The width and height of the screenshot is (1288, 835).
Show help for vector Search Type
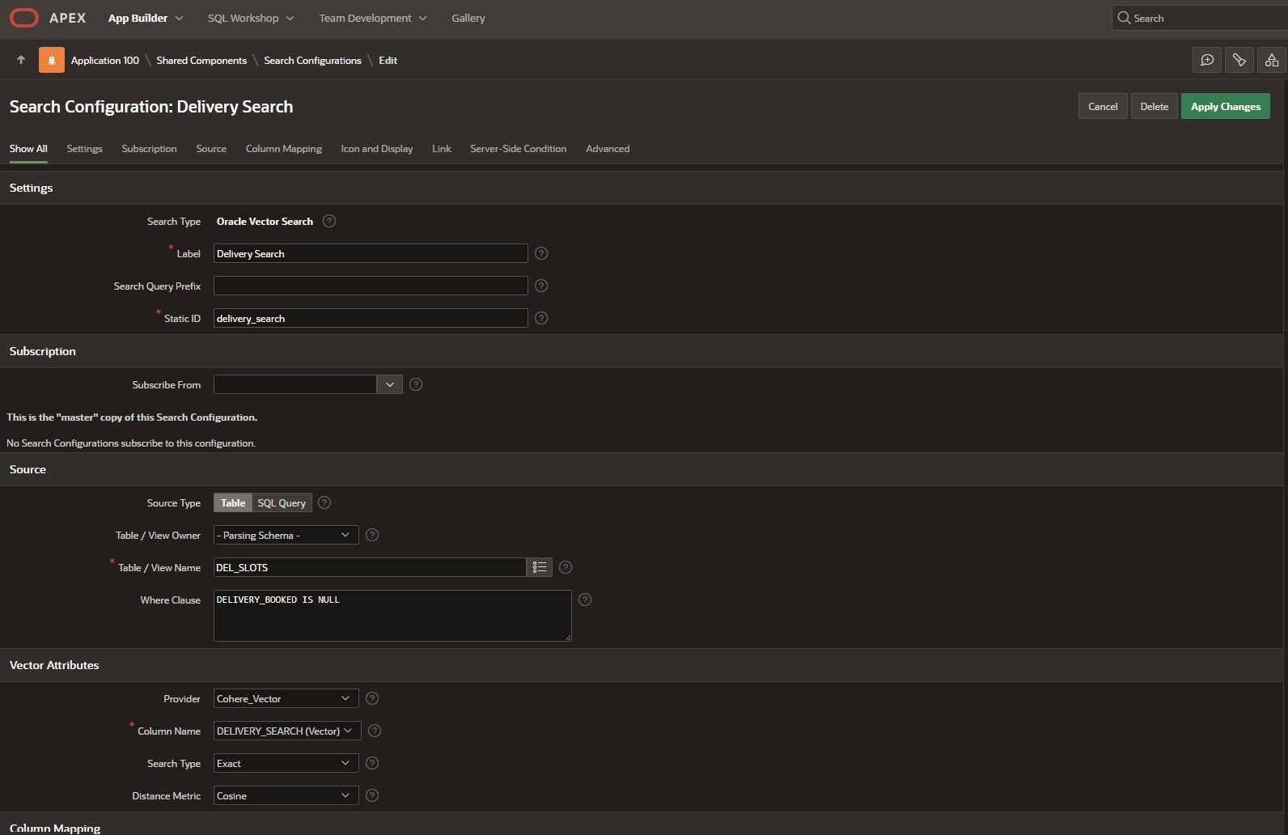(x=372, y=763)
